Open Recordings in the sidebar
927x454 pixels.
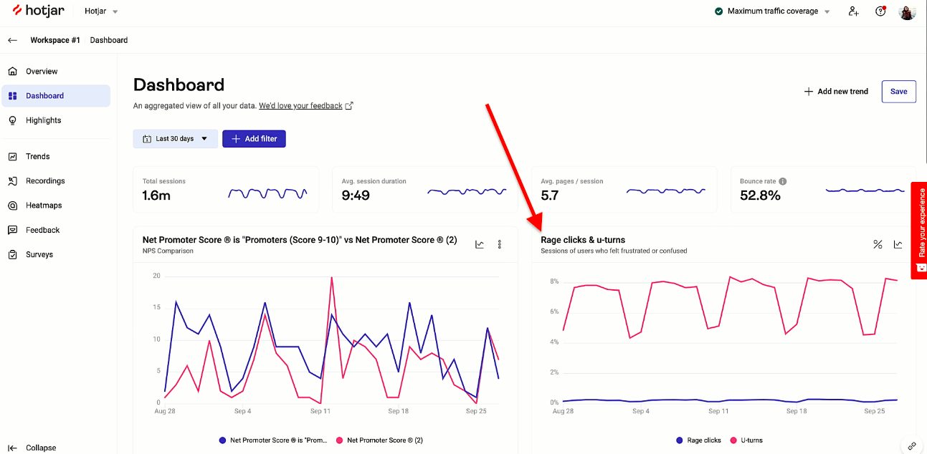point(45,181)
